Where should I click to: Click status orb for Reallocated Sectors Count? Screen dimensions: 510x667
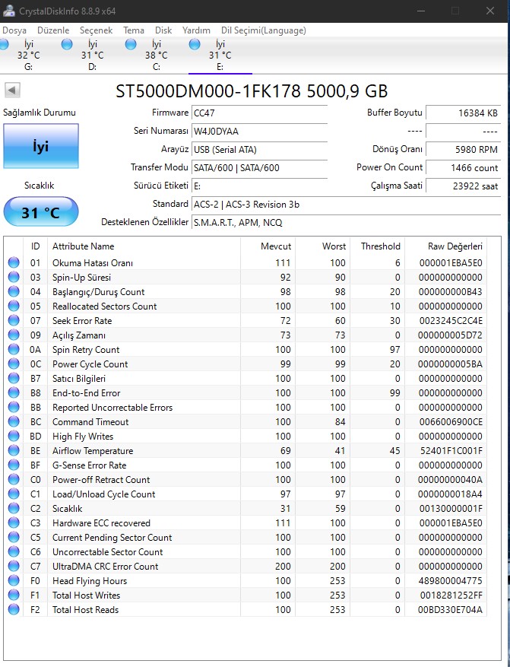coord(14,306)
